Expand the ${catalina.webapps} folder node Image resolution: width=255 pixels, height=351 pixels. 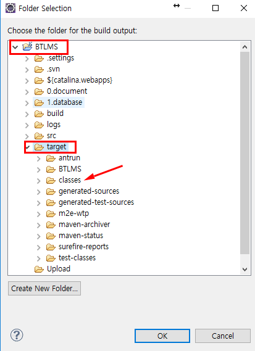coord(27,81)
